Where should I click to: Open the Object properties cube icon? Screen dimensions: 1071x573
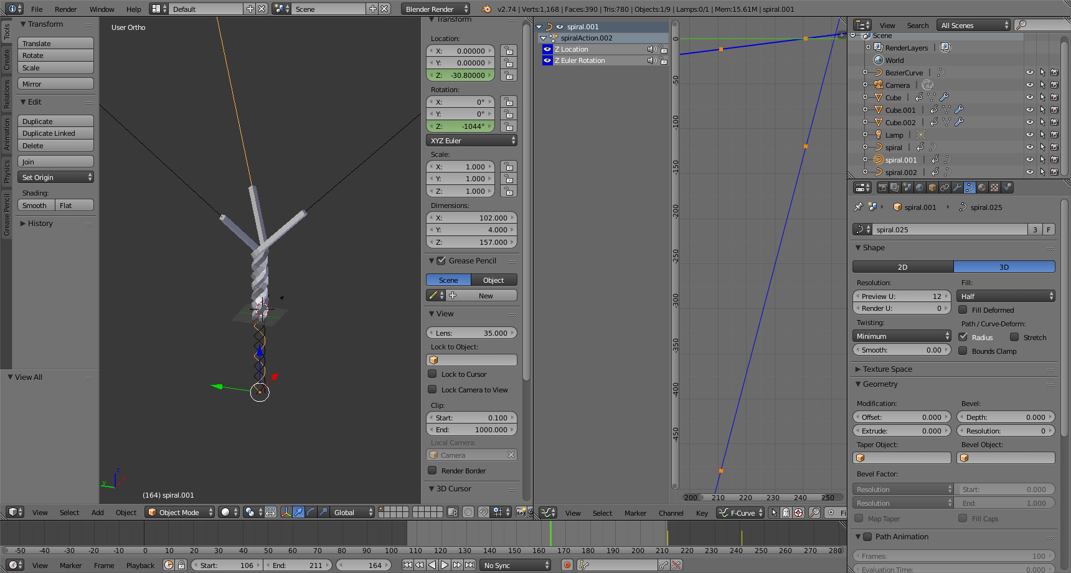click(x=932, y=187)
